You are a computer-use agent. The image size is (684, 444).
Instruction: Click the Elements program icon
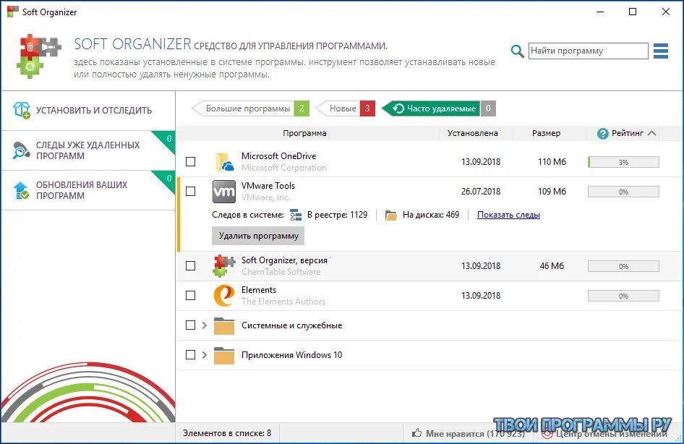click(x=224, y=296)
